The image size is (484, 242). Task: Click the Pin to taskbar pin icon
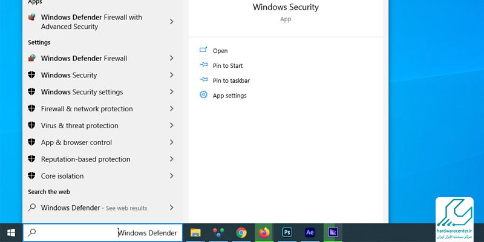tap(203, 79)
